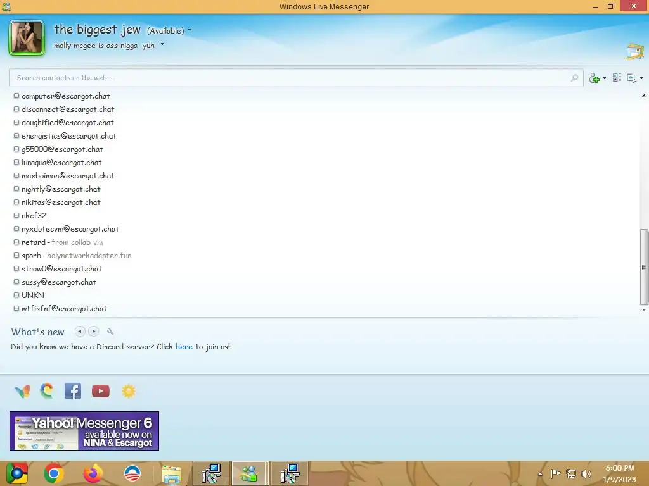Open the personal message dropdown arrow
The image size is (649, 486).
(x=163, y=44)
